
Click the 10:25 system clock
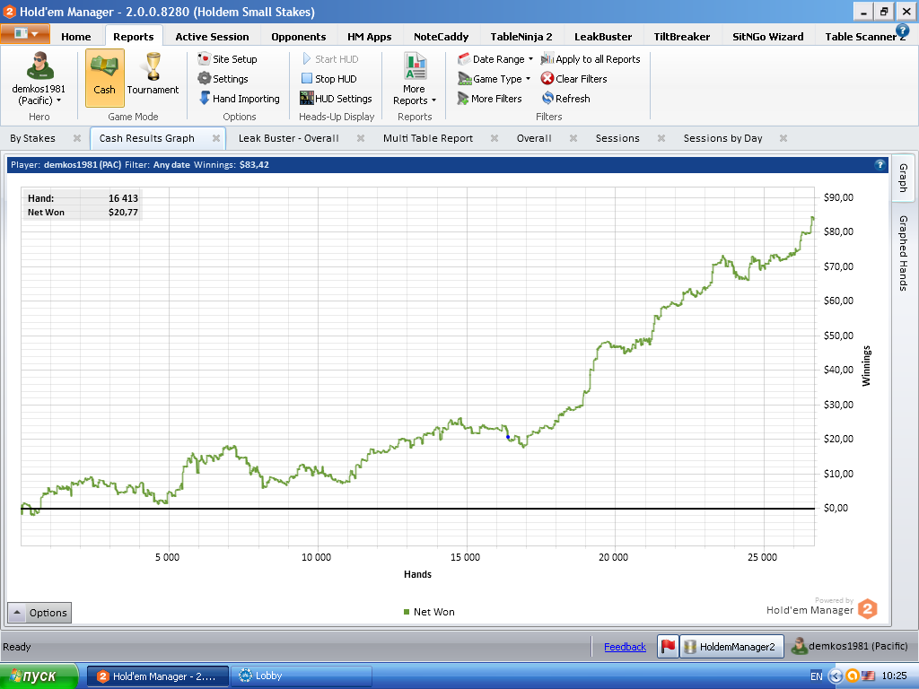point(894,676)
